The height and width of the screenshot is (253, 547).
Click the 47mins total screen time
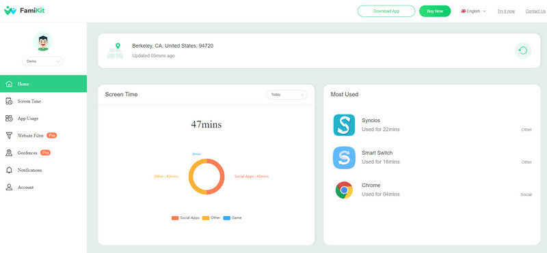tap(206, 124)
